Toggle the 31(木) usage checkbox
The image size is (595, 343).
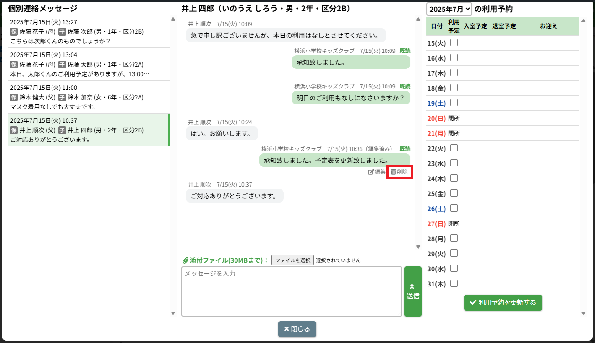pyautogui.click(x=454, y=283)
